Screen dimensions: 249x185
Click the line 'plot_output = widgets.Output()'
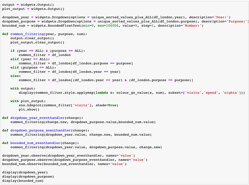(x=33, y=9)
